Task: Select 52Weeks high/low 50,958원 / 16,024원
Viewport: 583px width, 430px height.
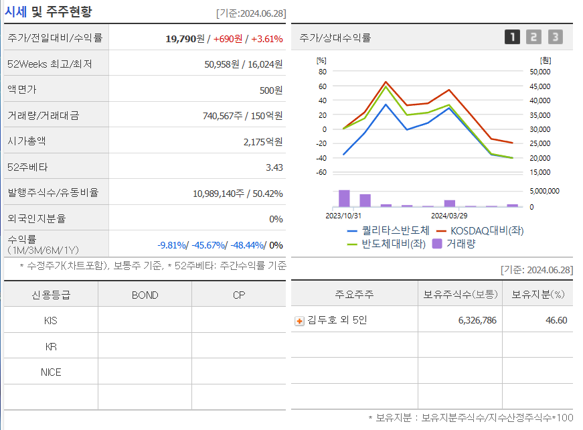Action: coord(243,64)
